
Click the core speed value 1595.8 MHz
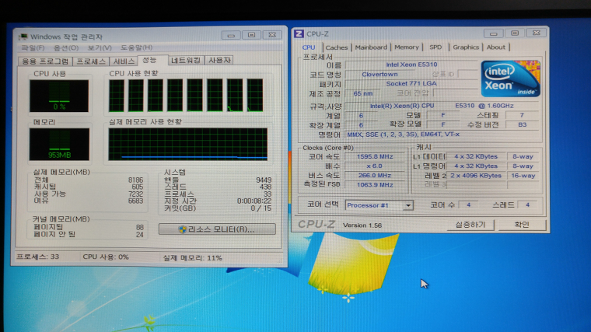click(x=375, y=156)
